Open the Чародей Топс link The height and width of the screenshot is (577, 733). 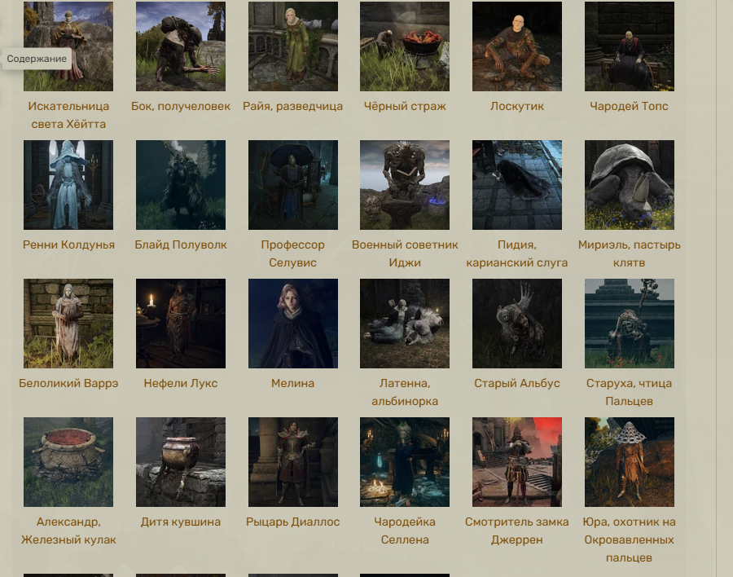[x=629, y=106]
